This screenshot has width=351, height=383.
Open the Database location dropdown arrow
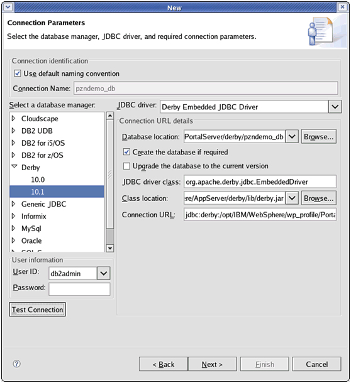tap(292, 136)
